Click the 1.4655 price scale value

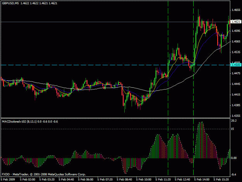coord(236,10)
